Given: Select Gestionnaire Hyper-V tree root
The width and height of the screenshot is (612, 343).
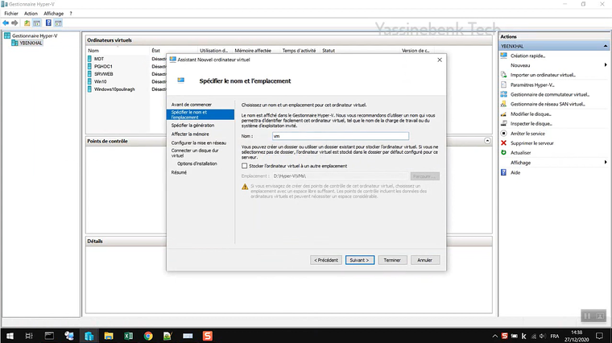Looking at the screenshot, I should [x=35, y=35].
